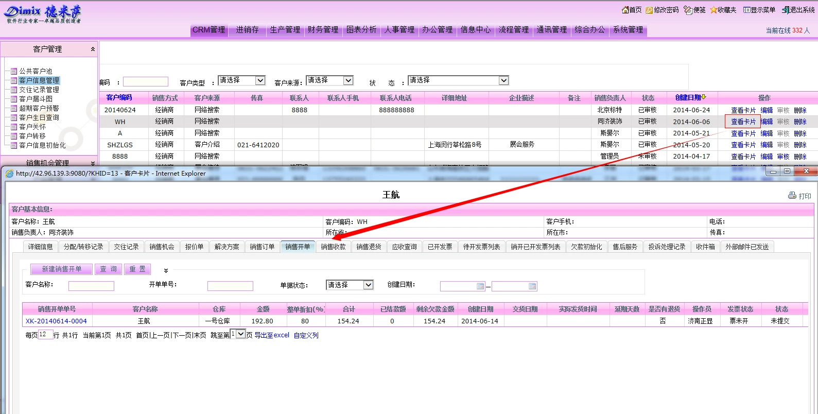Open order link XK-20140614-0004
Image resolution: width=818 pixels, height=414 pixels.
click(56, 321)
